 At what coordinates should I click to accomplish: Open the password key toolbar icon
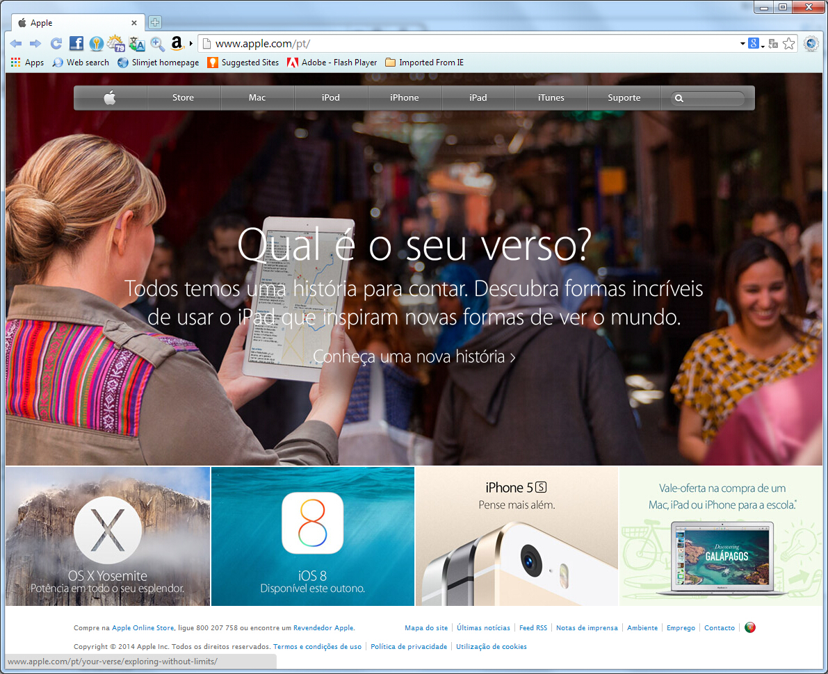pos(96,43)
